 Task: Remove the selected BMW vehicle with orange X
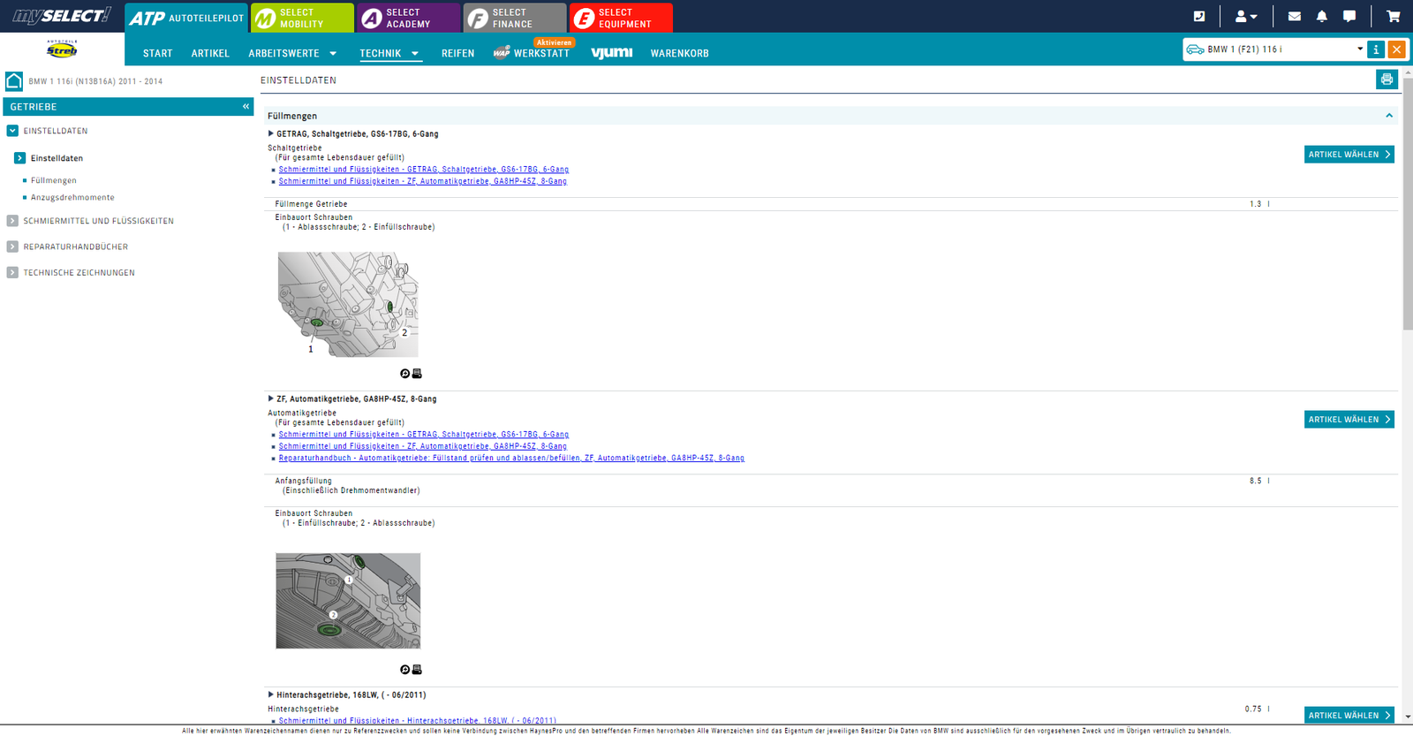[x=1397, y=49]
